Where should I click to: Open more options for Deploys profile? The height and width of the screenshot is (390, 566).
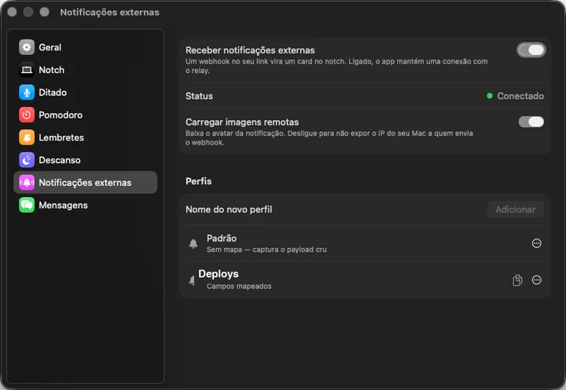tap(537, 280)
